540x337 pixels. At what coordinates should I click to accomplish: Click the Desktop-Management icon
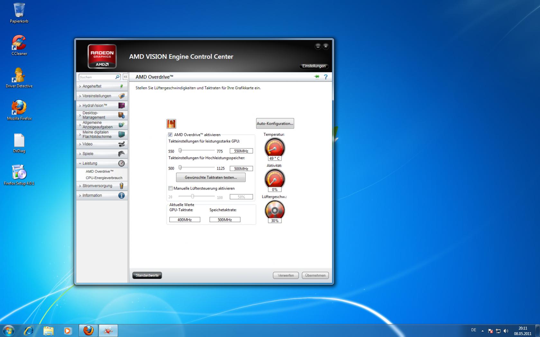coord(121,115)
